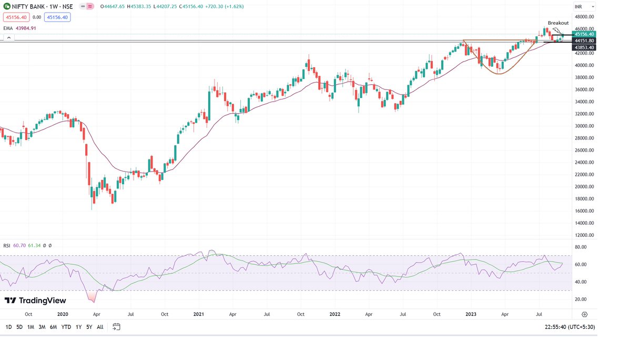The height and width of the screenshot is (351, 631).
Task: Click the Breakout annotation on the chart
Action: 558,23
